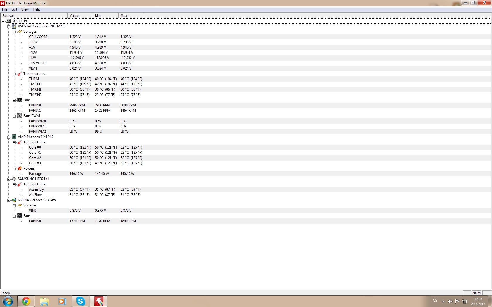Collapse the motherboard Voltages group

[14, 32]
